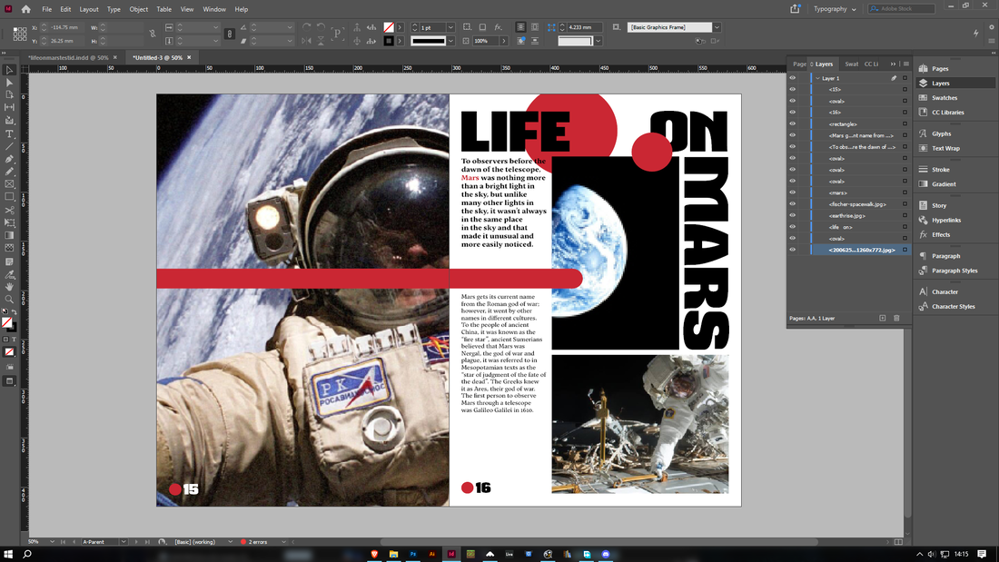Hide the <15> layer item

click(793, 90)
